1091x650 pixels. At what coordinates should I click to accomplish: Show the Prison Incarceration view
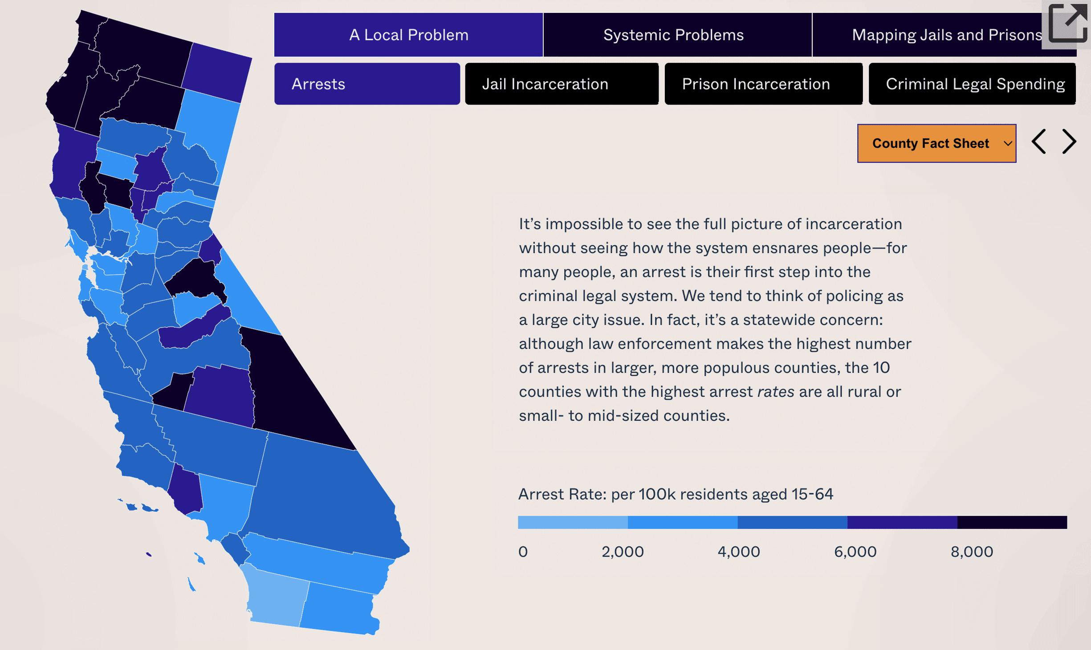tap(763, 84)
